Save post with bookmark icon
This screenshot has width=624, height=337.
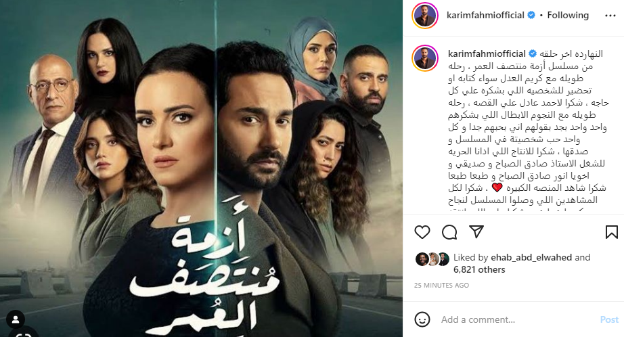[611, 232]
